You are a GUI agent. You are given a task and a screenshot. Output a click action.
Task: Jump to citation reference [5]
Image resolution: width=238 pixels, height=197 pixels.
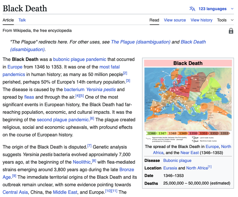[82, 96]
